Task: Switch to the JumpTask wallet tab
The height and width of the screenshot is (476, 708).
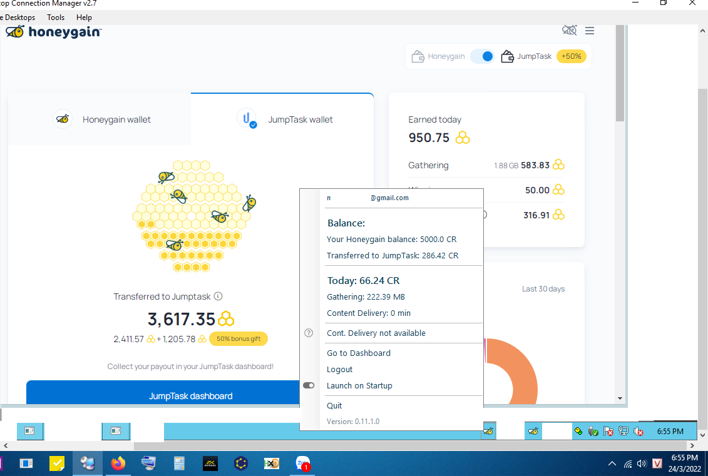Action: point(285,119)
